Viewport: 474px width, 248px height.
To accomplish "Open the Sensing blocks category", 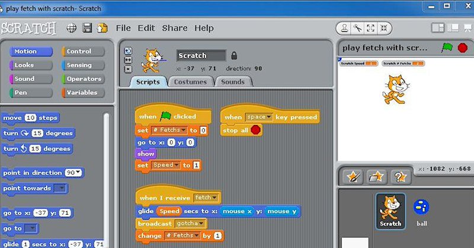I will coord(83,65).
